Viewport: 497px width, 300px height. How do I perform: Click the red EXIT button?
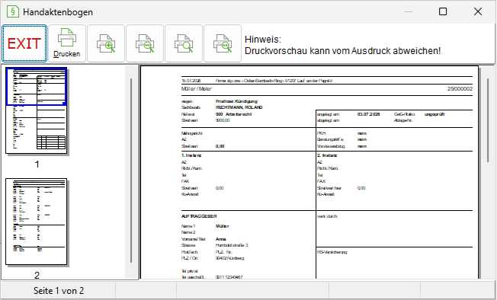point(24,43)
